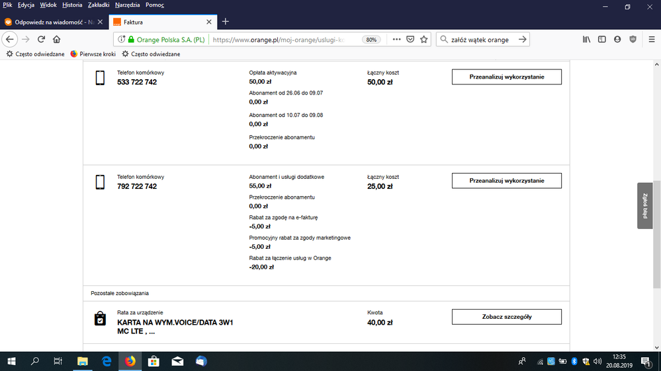Open the Firefox home page
Viewport: 661px width, 371px height.
[x=56, y=40]
